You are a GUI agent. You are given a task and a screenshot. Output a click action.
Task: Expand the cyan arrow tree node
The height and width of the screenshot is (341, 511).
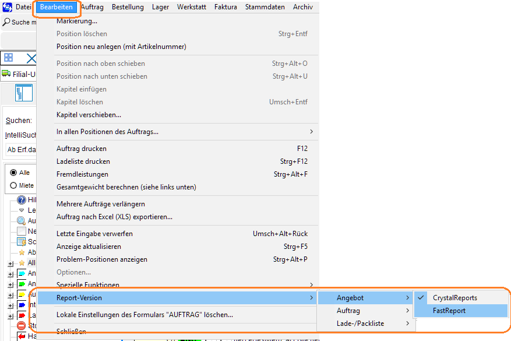pos(10,274)
